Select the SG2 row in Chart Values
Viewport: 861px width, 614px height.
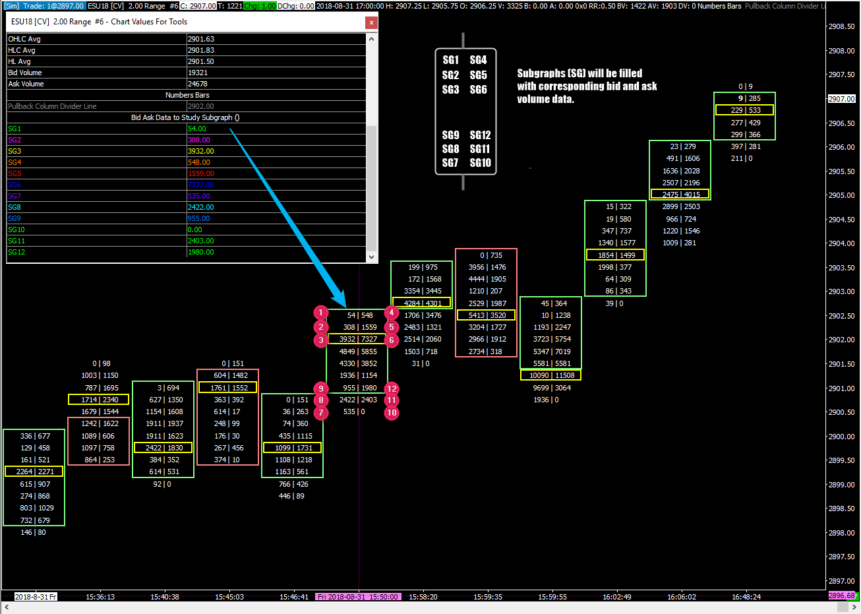[187, 140]
